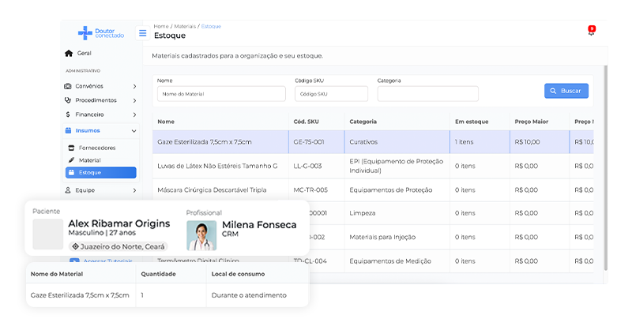This screenshot has height=330, width=632.
Task: Click SKU code MC-TR-005
Action: point(310,189)
